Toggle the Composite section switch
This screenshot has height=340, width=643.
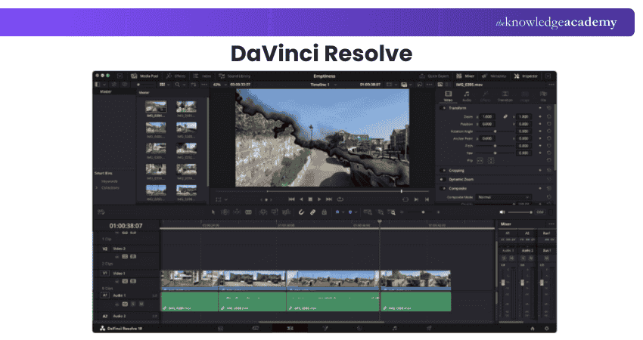click(x=443, y=188)
